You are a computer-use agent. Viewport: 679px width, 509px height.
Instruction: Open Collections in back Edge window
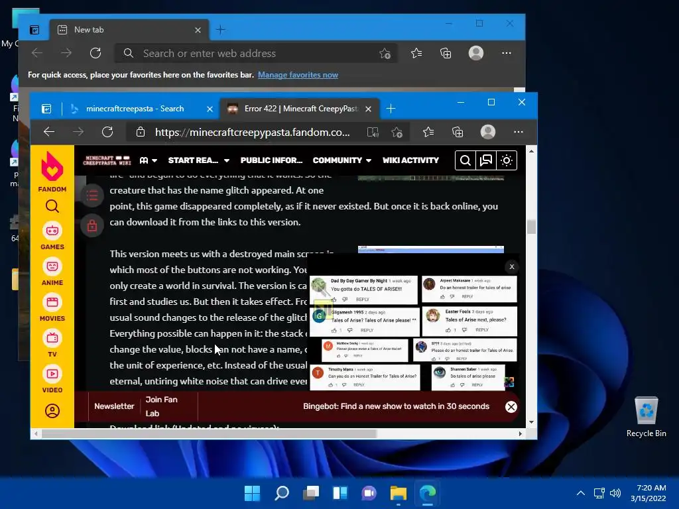446,53
